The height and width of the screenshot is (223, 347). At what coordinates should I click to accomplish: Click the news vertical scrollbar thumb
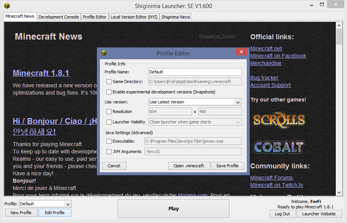(x=339, y=37)
